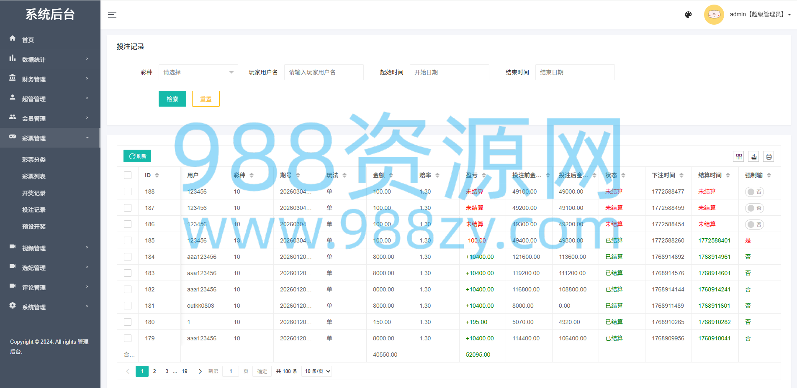Toggle 强制输 switch for row 187
The width and height of the screenshot is (797, 388).
pos(754,208)
